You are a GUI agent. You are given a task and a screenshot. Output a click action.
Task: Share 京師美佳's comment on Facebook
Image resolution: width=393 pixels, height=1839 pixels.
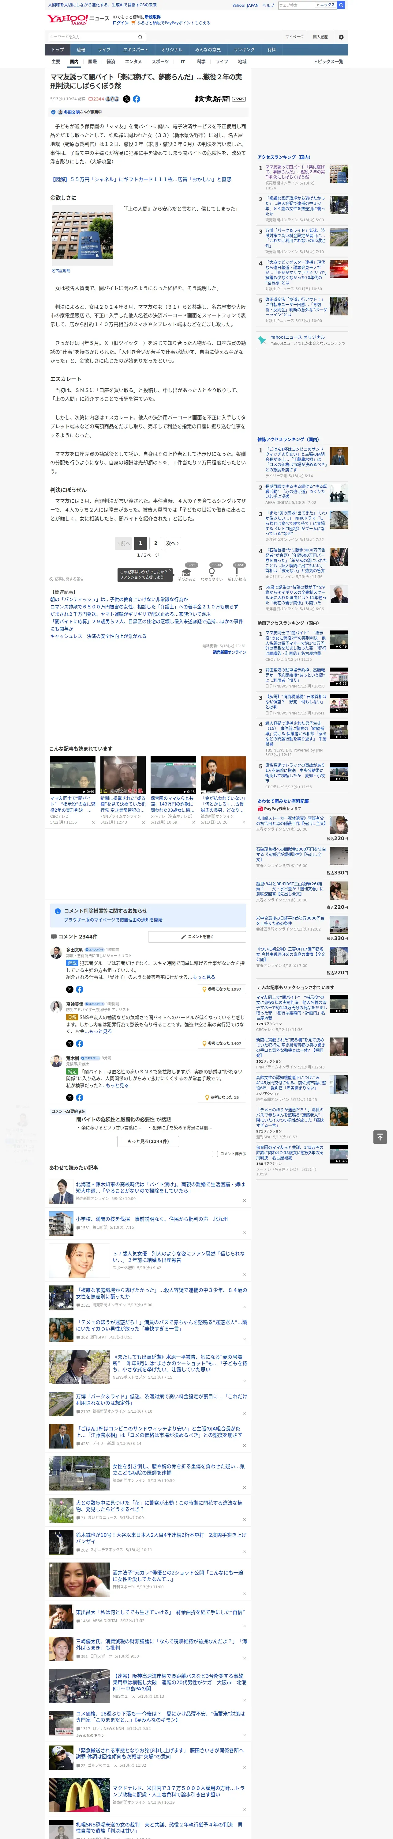(79, 1044)
